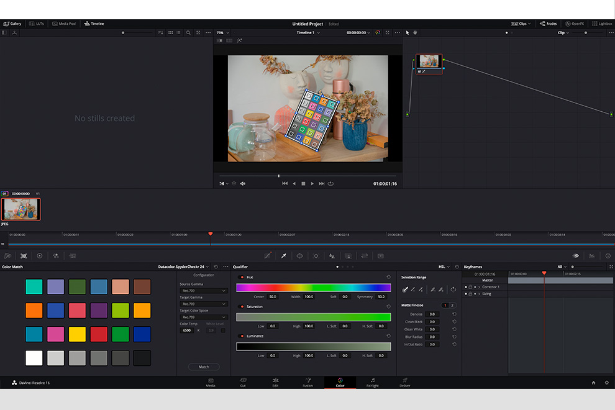This screenshot has width=615, height=410.
Task: Toggle loop playback in the viewer
Action: 330,183
